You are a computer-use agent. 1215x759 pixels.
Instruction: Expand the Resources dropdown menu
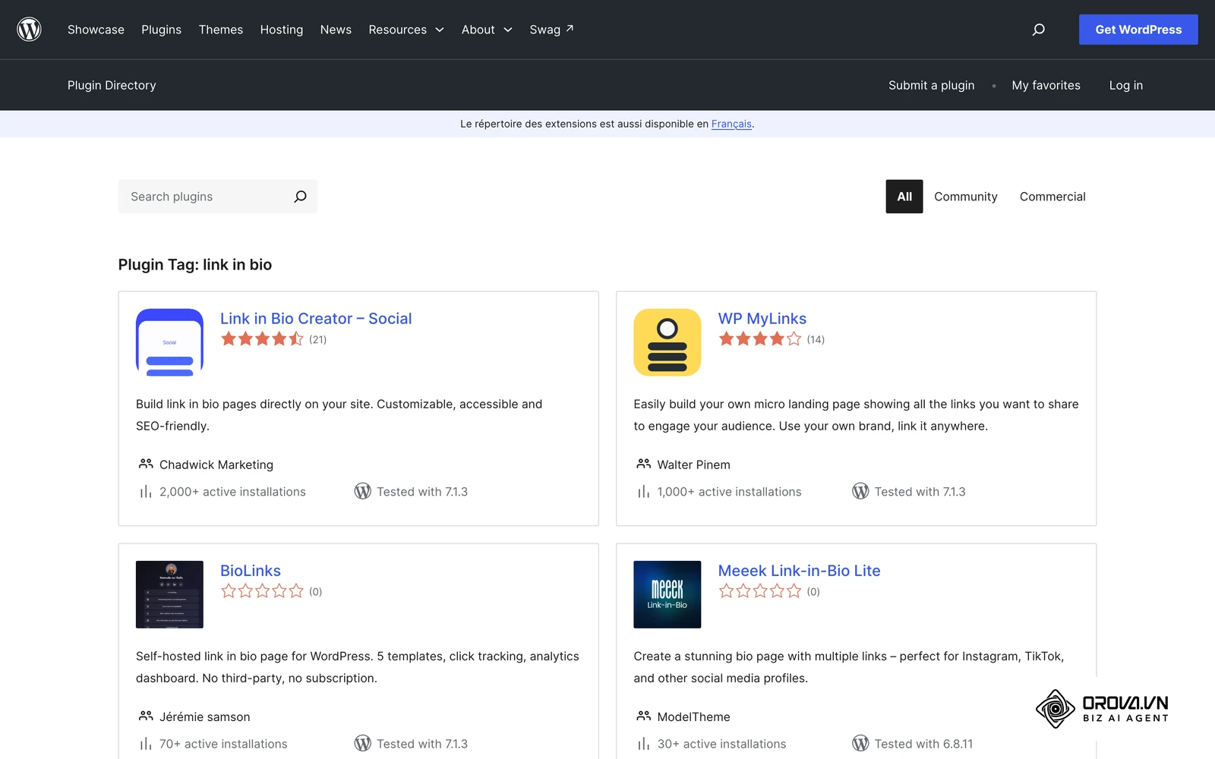(406, 30)
